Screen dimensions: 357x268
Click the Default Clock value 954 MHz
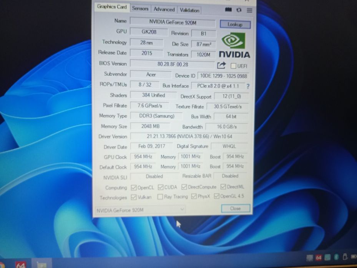point(143,166)
